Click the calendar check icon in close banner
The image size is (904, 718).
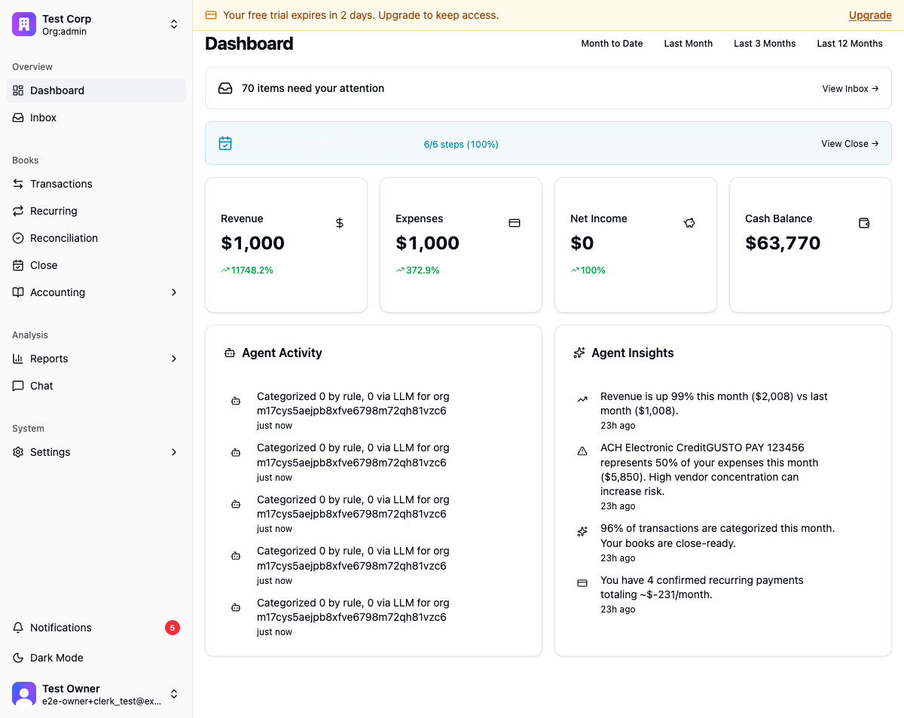pos(225,143)
